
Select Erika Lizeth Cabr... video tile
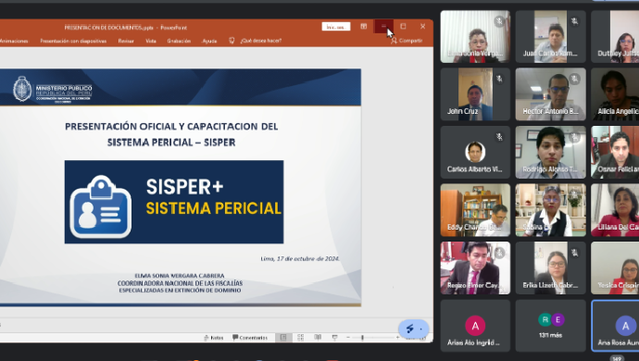(551, 268)
